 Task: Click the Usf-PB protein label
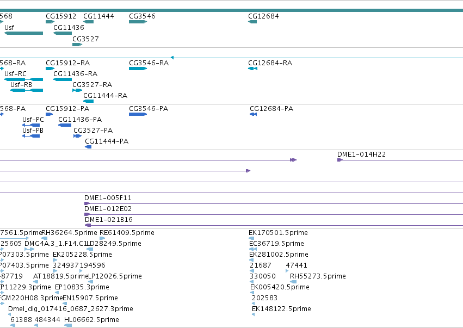point(33,131)
